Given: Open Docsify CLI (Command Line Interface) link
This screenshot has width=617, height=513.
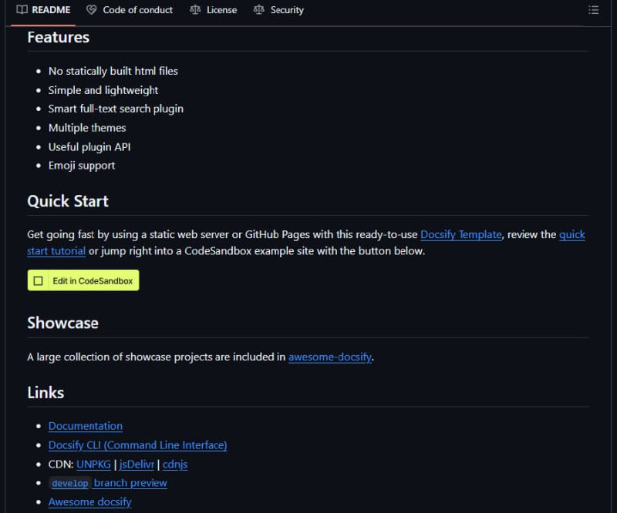Looking at the screenshot, I should coord(138,445).
